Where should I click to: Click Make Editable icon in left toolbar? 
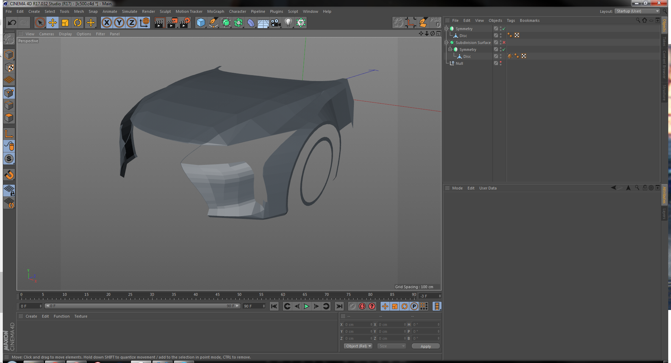(9, 39)
